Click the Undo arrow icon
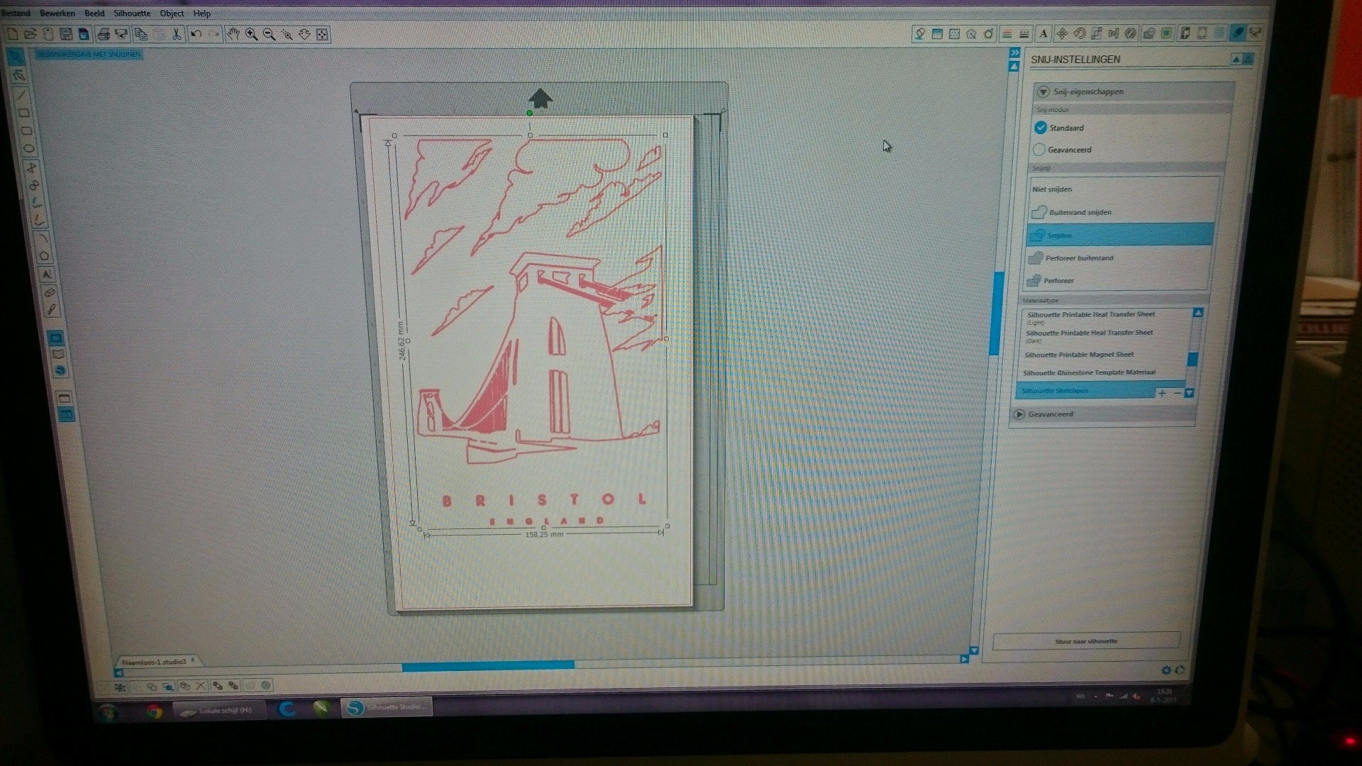The width and height of the screenshot is (1362, 766). 196,34
